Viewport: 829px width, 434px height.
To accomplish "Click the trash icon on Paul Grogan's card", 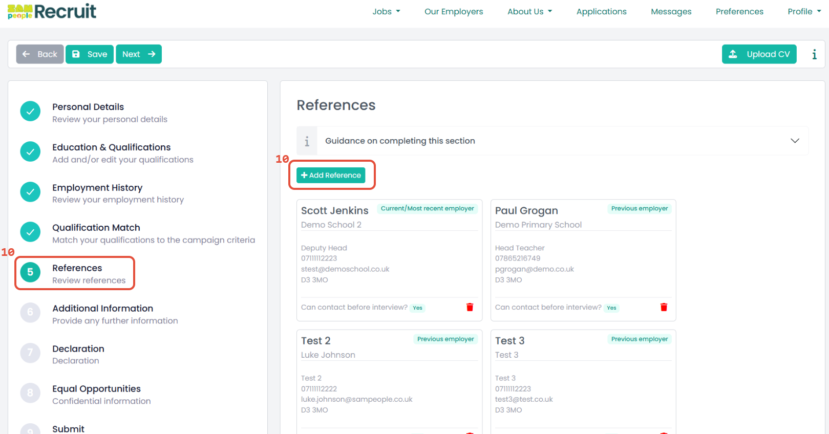I will (664, 307).
